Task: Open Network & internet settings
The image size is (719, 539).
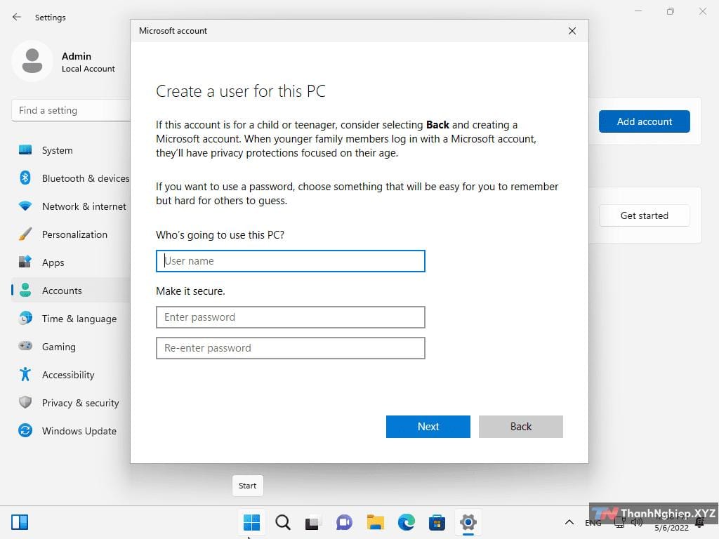Action: 71,206
